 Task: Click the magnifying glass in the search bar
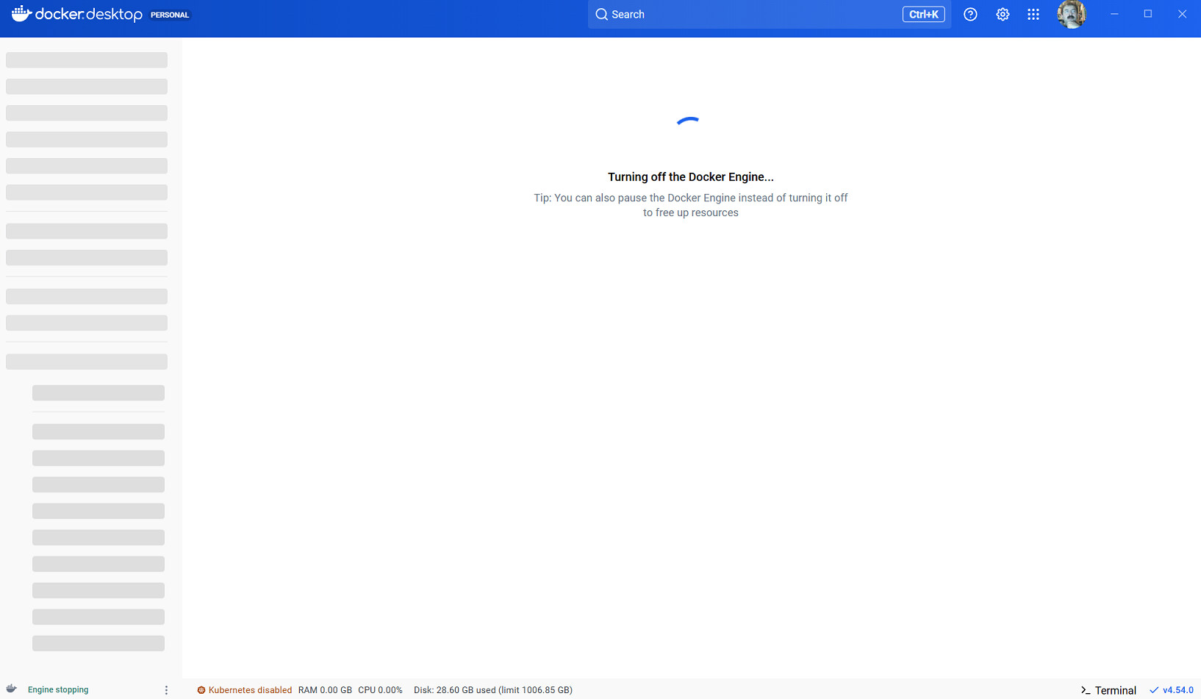point(601,14)
